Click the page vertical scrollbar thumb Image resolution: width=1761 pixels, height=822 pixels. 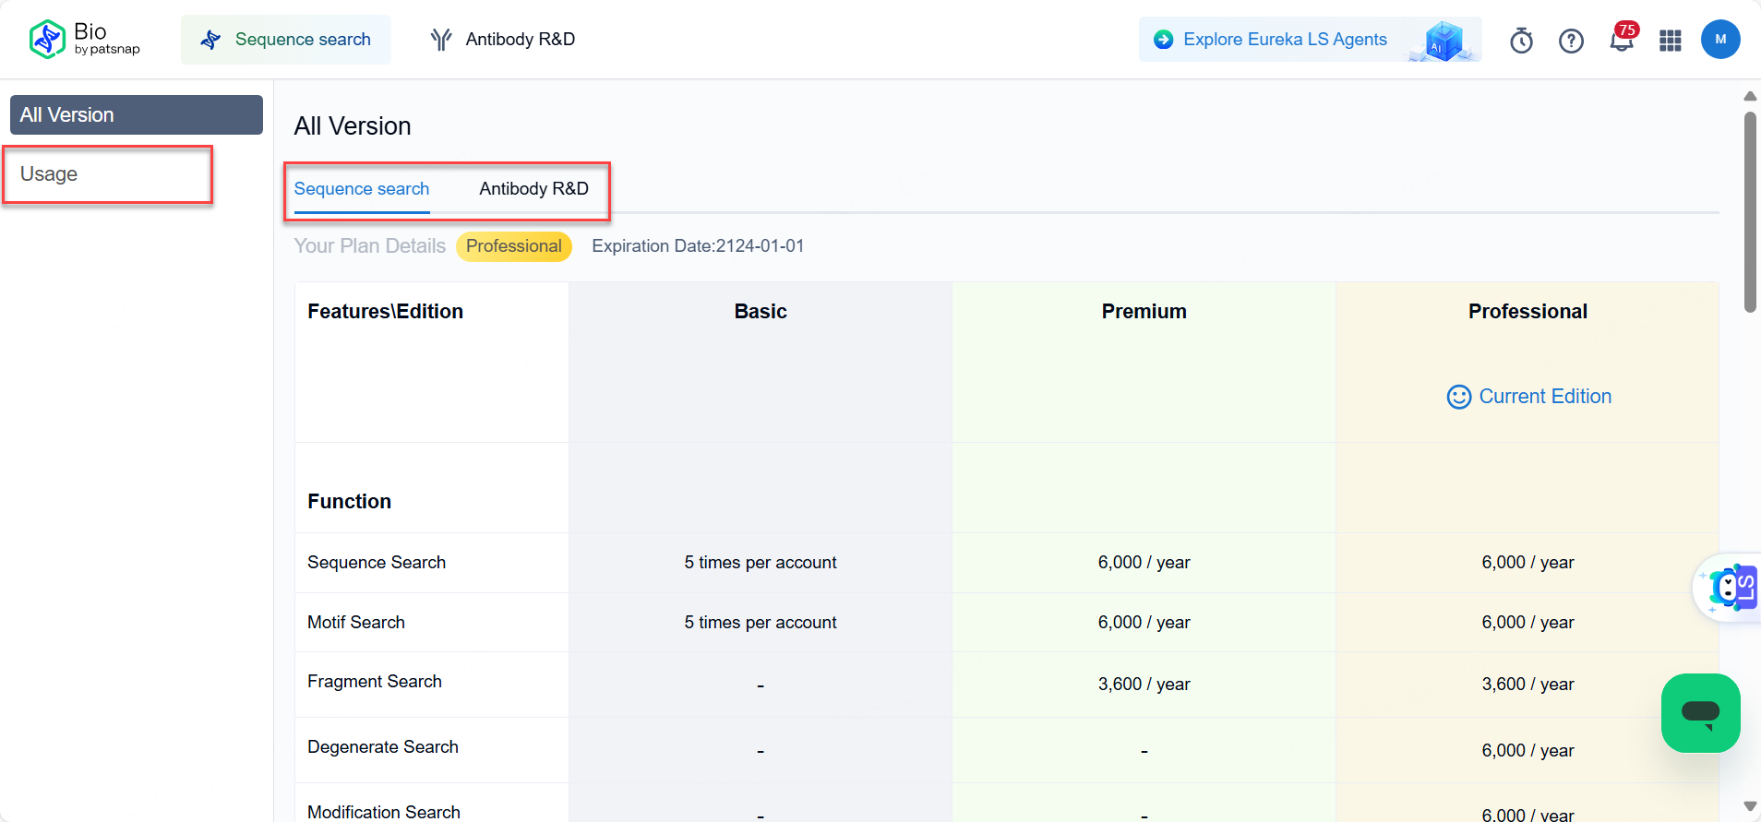(1749, 212)
